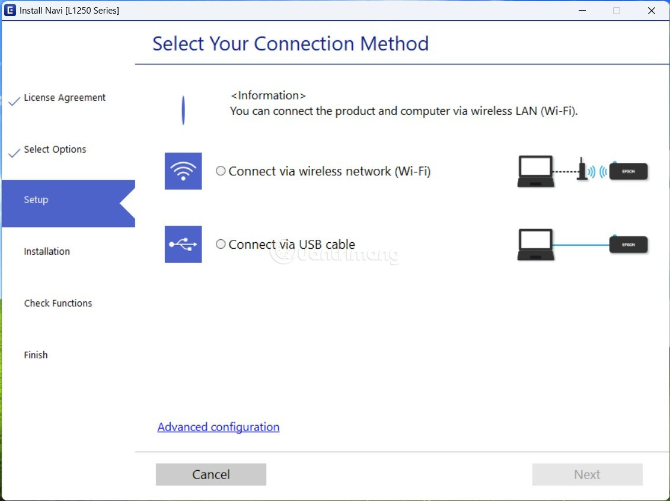Select the Finish step in sidebar

click(36, 355)
